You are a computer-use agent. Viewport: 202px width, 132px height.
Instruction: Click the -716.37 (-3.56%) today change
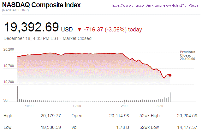(x=113, y=30)
